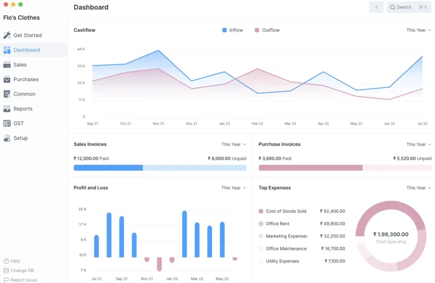
Task: Open Top Expenses period dropdown
Action: pyautogui.click(x=418, y=188)
